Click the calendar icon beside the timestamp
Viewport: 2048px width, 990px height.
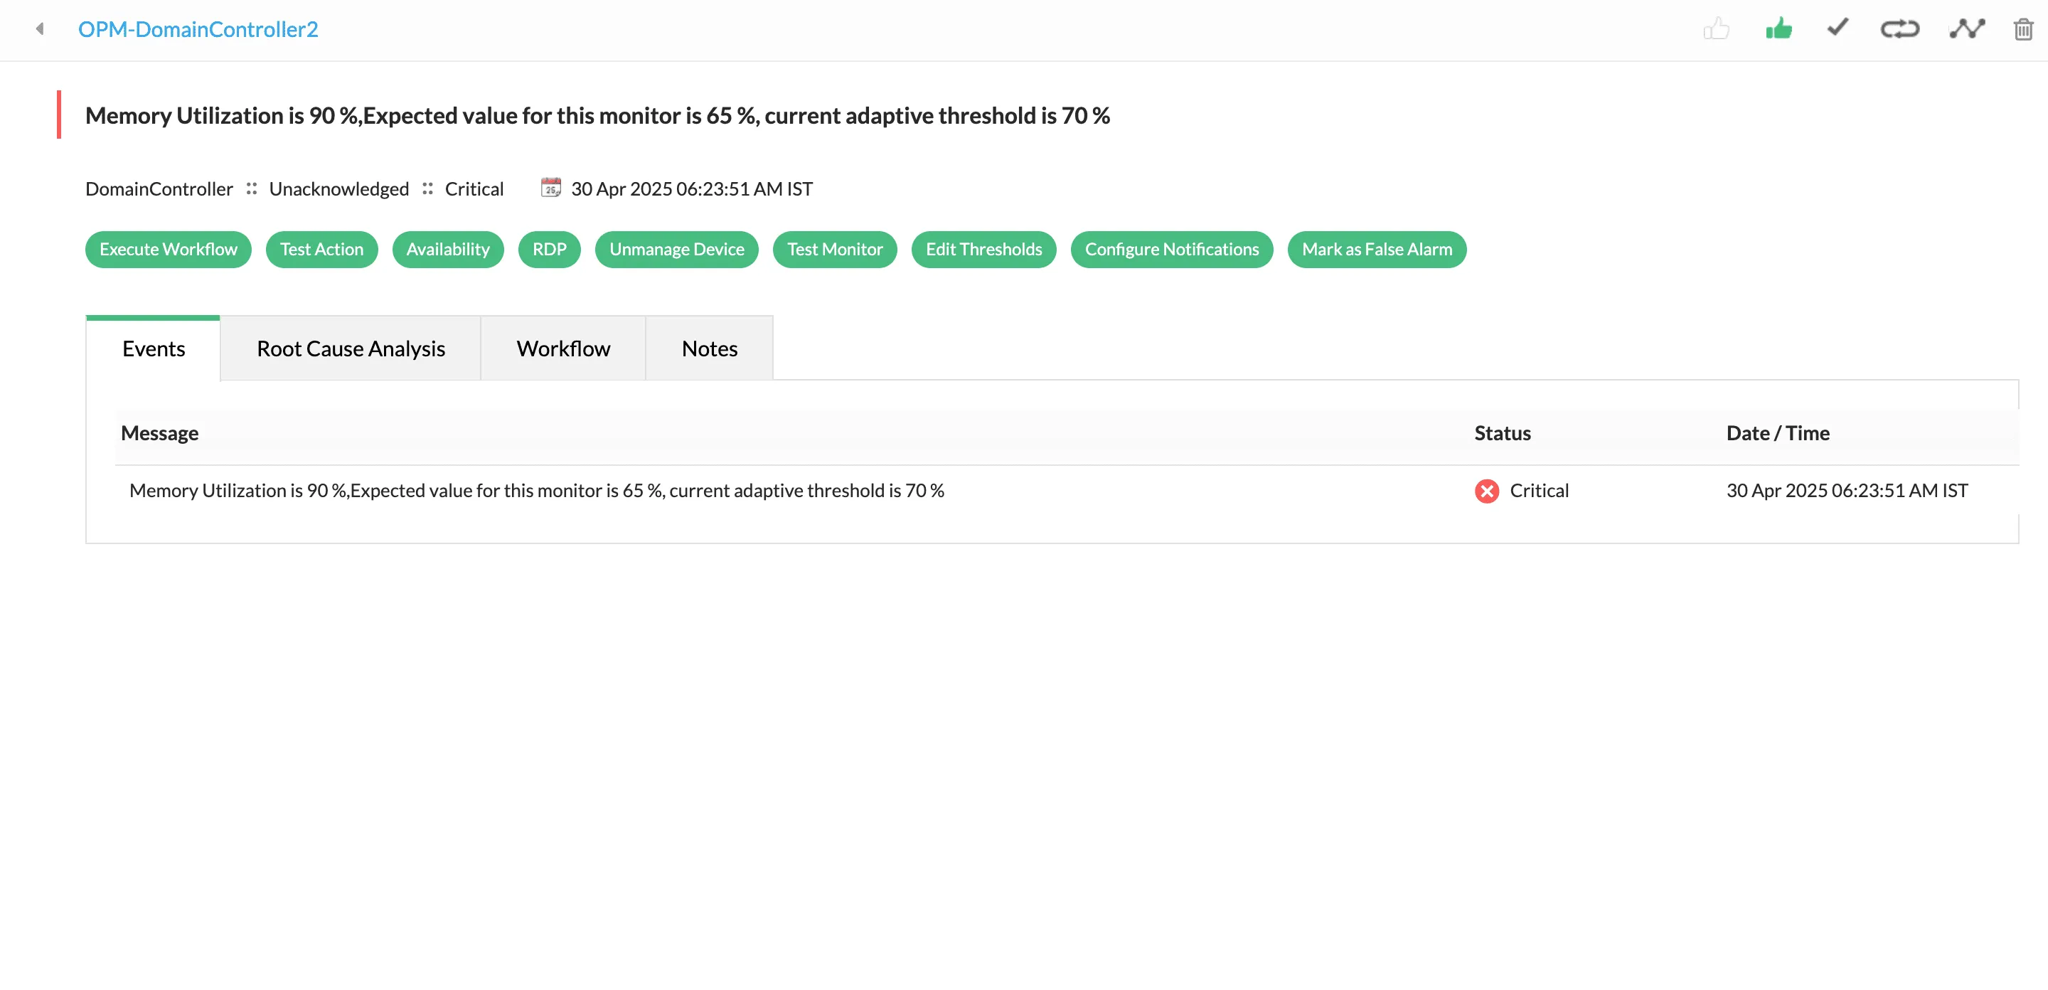coord(552,188)
